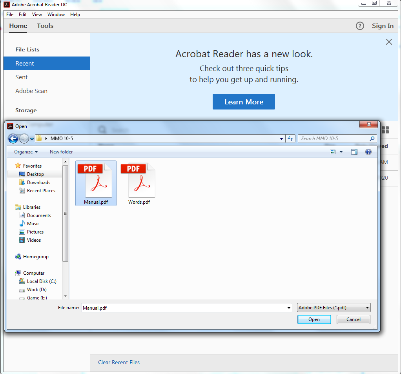Click the folder icon in address bar
This screenshot has height=374, width=401.
(x=39, y=139)
